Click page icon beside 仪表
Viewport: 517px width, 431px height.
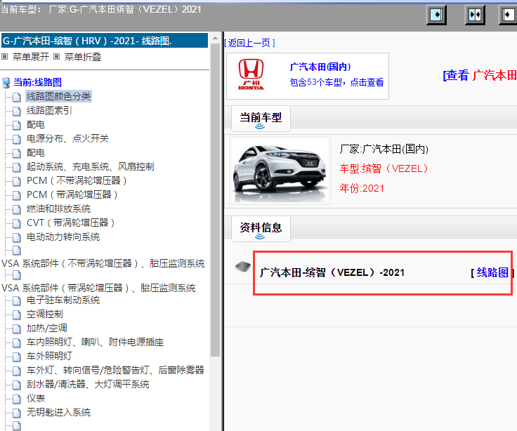(17, 399)
